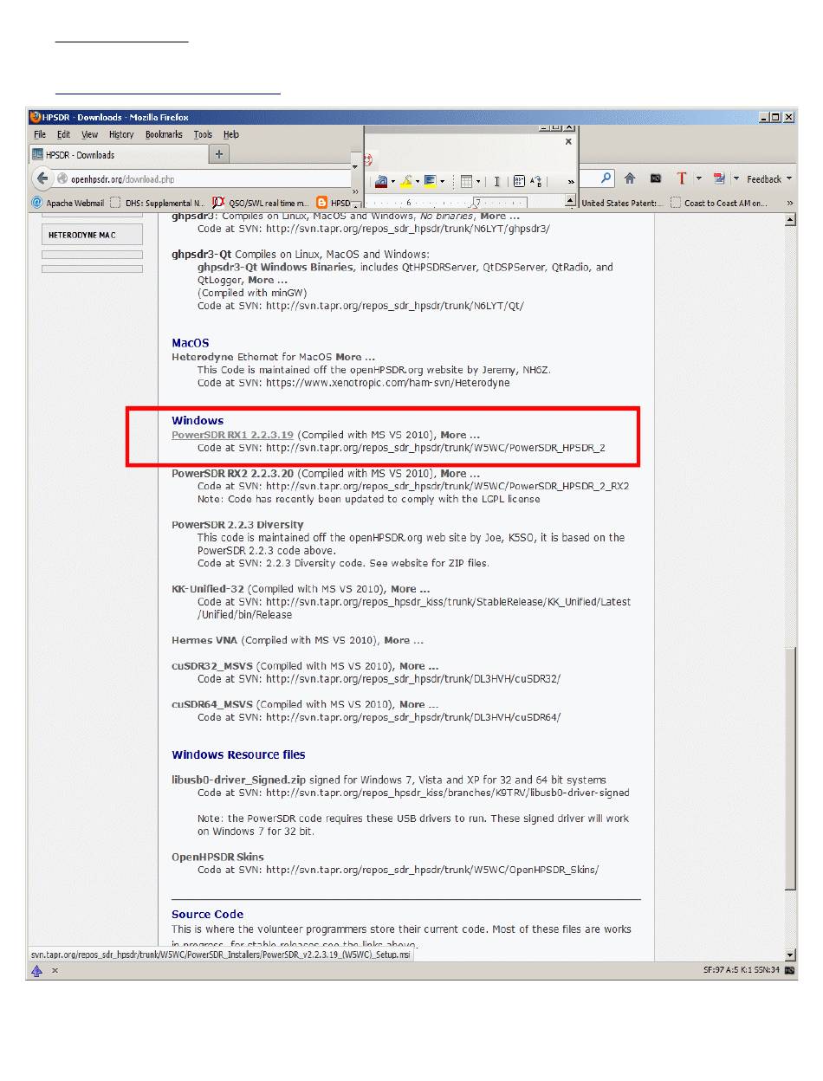This screenshot has width=823, height=1081.
Task: Open the PowerSDR 2.2.3 Diversity link
Action: tap(237, 525)
